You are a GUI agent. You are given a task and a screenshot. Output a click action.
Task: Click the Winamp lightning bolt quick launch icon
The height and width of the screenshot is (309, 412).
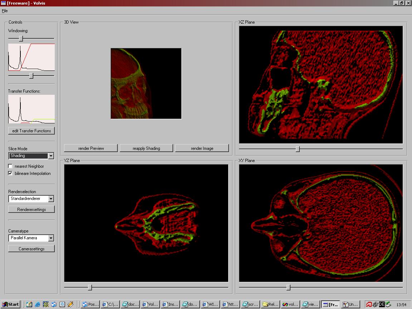pyautogui.click(x=70, y=304)
